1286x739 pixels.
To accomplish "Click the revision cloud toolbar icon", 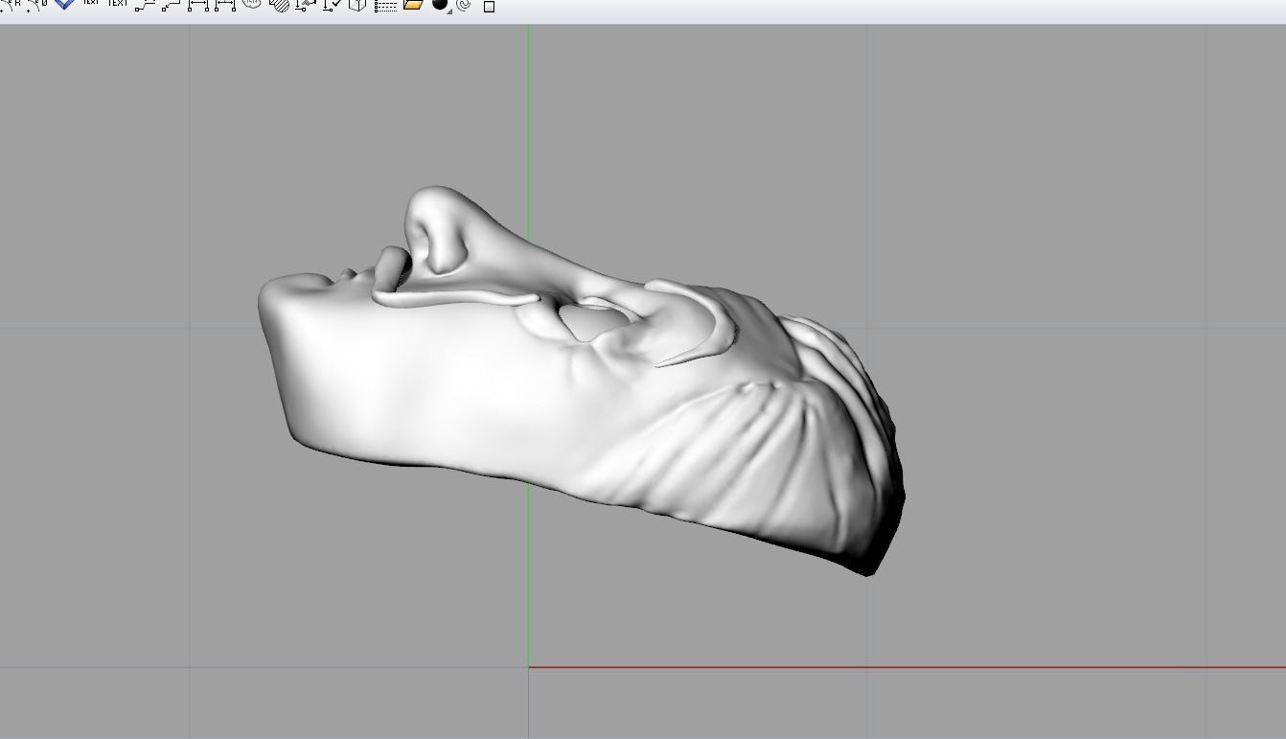I will tap(253, 4).
